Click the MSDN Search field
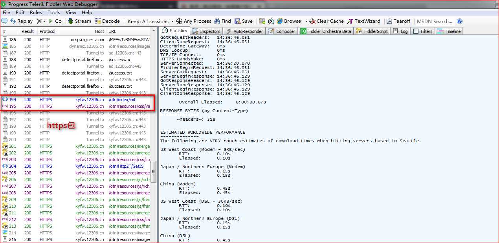499x243 pixels. click(435, 21)
